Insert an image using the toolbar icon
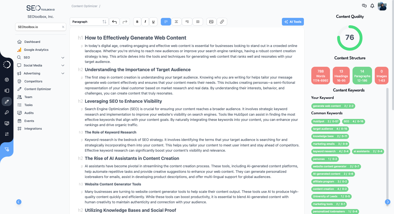 (x=211, y=22)
